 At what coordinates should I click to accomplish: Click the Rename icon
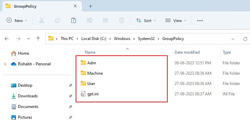pyautogui.click(x=90, y=21)
